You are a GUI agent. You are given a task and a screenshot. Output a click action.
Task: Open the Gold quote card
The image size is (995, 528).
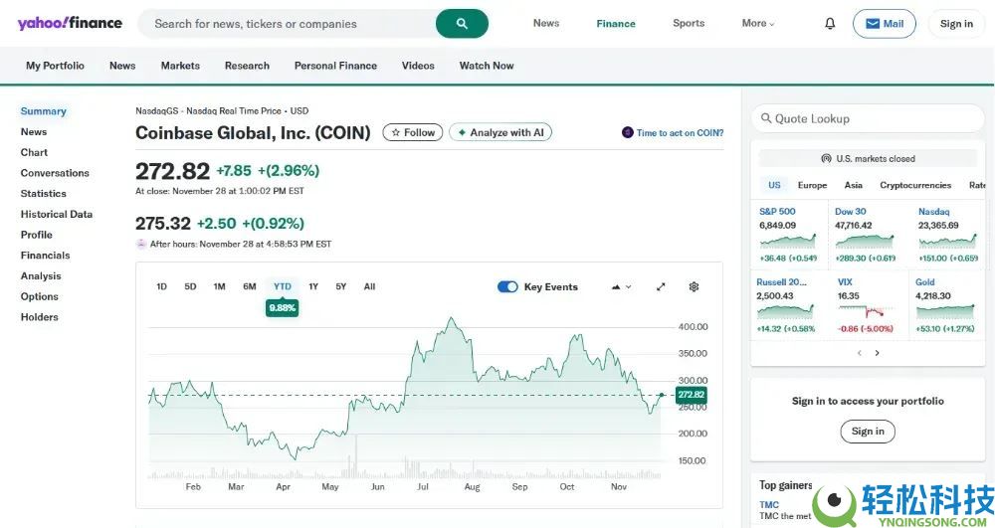945,305
